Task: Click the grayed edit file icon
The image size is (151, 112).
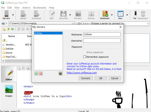Action: (19, 29)
